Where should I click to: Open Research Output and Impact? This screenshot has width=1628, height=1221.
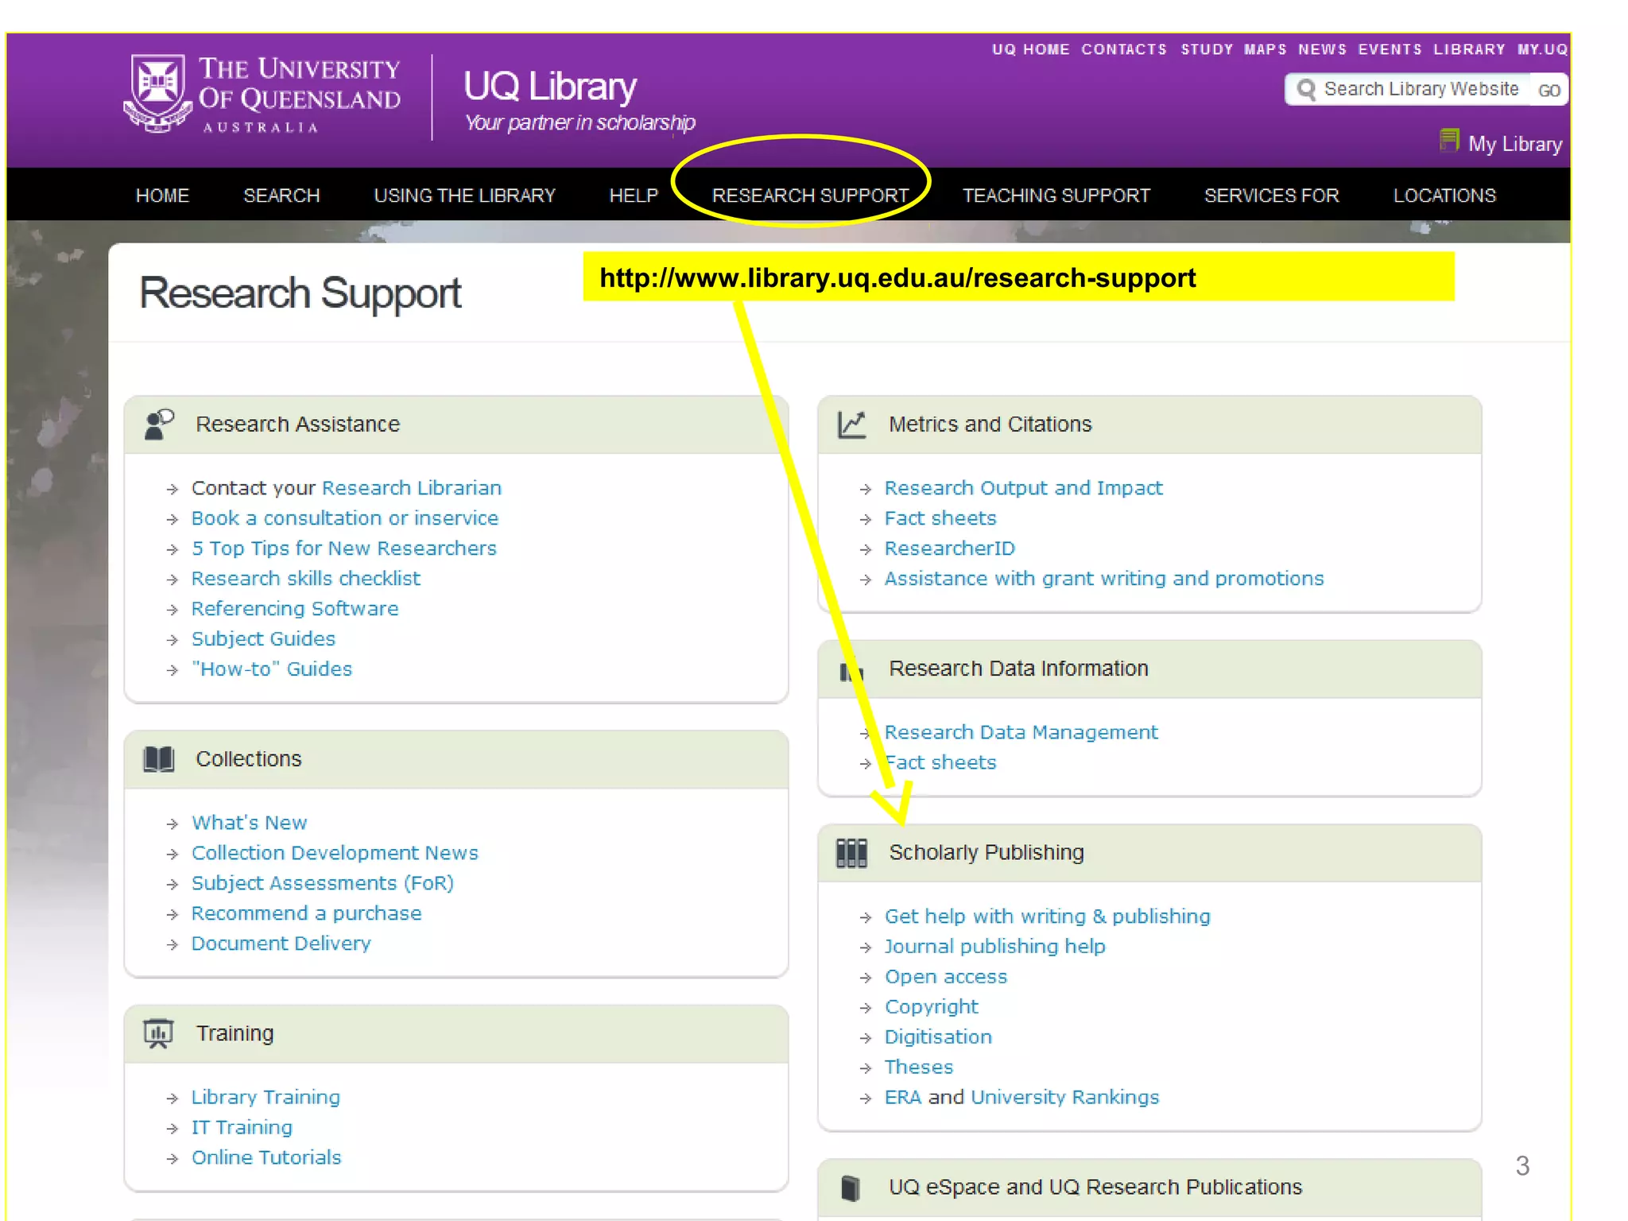pos(1024,488)
